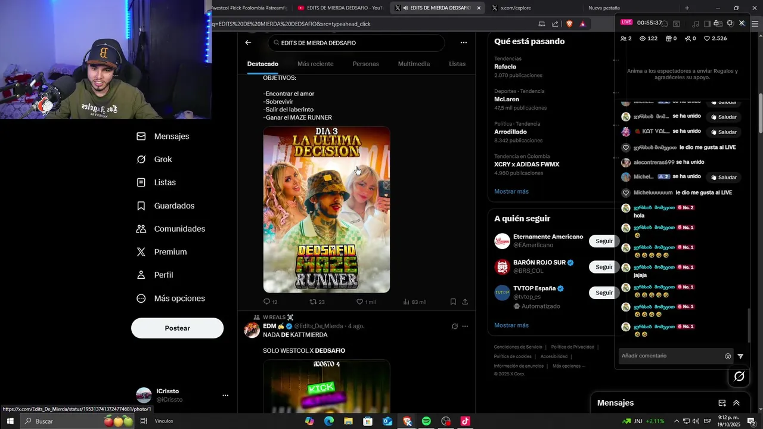Switch to the Personas tab

click(x=365, y=64)
